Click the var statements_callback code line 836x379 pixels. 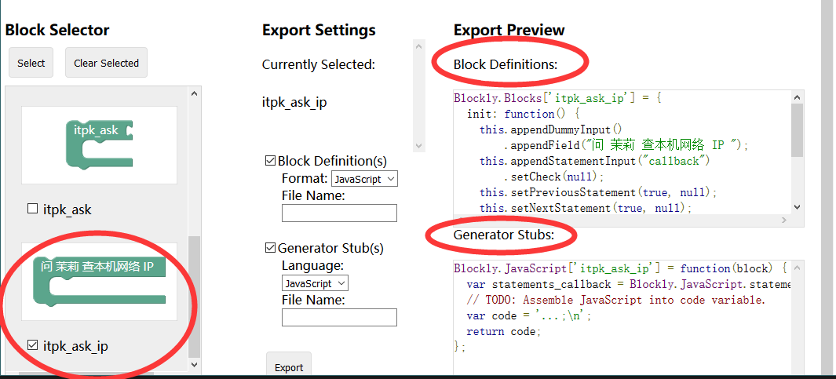coord(628,284)
